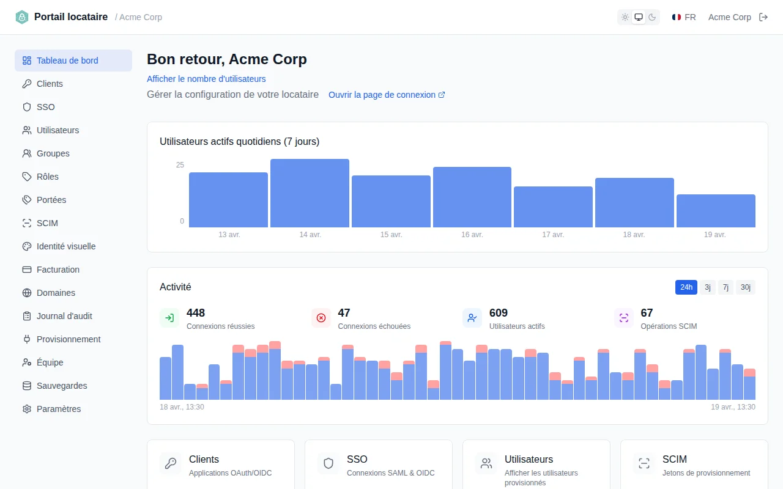Viewport: 783px width, 489px height.
Task: Click Ouvrir la page de connexion link
Action: point(387,95)
